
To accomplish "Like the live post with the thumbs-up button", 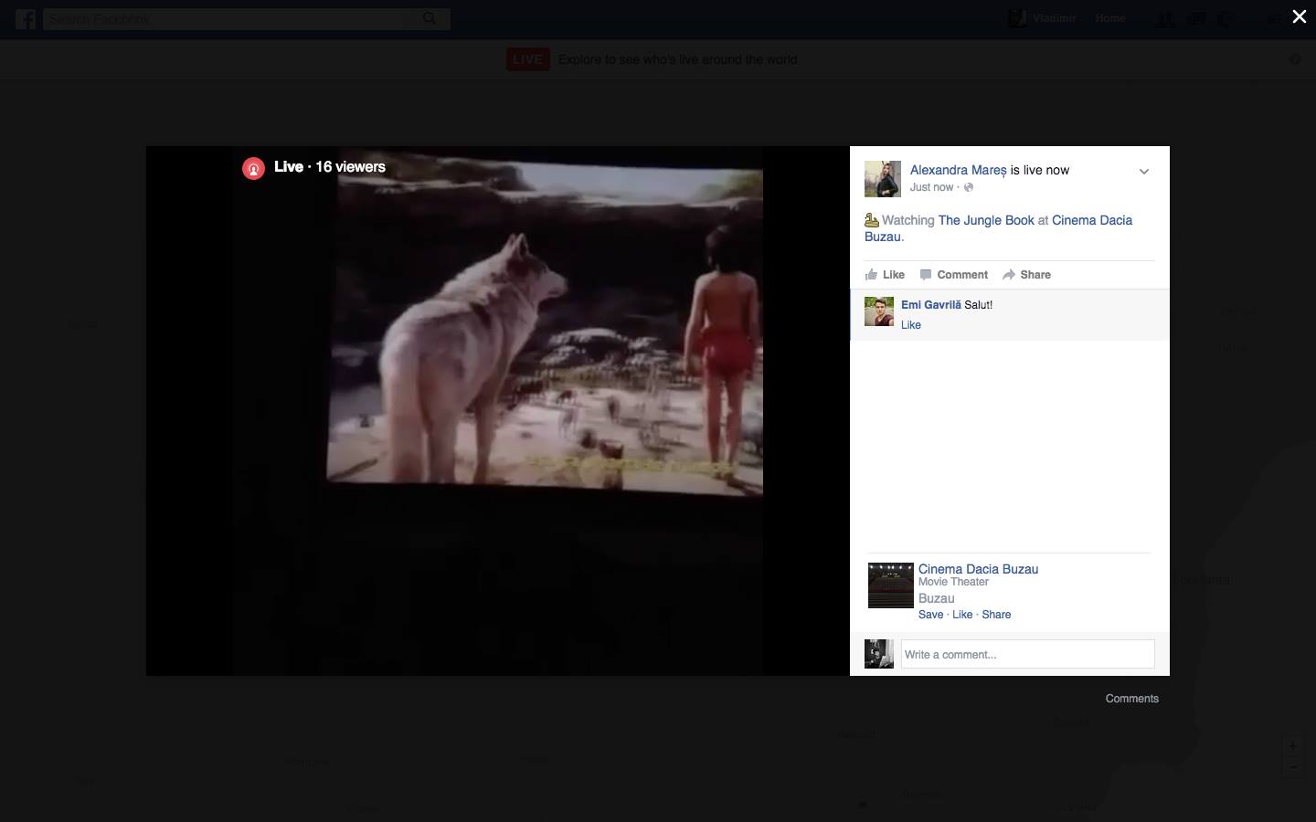I will pos(885,275).
